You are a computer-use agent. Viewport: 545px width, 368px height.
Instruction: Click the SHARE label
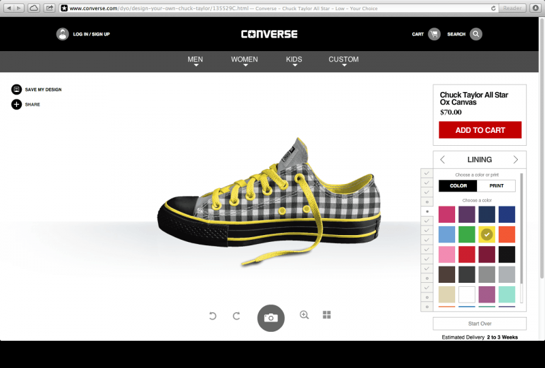tap(32, 104)
